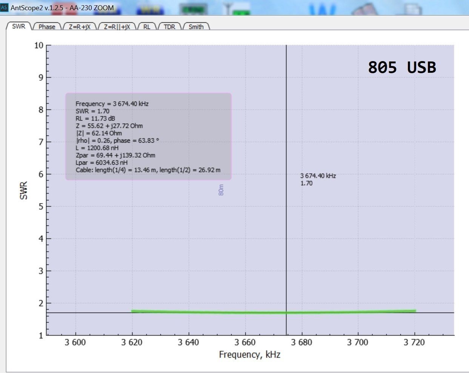Click the 3 600 frequency axis tick label
Screen dimensions: 469x373
click(x=75, y=342)
